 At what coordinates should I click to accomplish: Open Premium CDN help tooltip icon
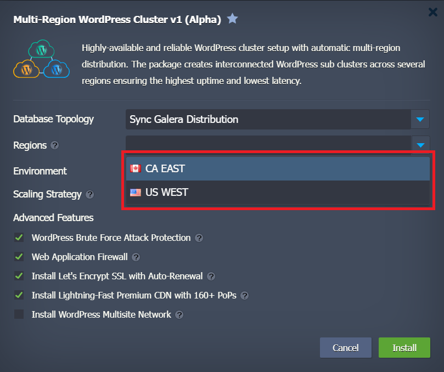[245, 296]
